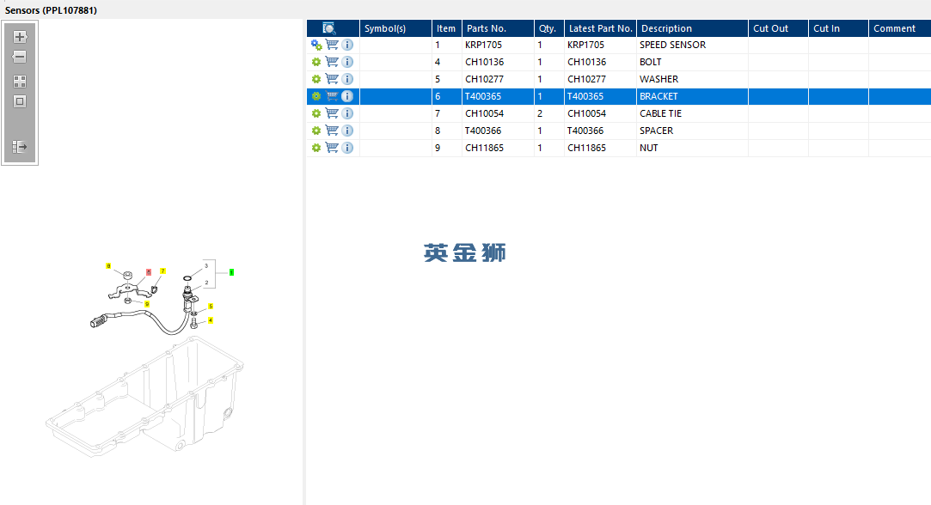
Task: Click the Qty. column header
Action: [548, 28]
